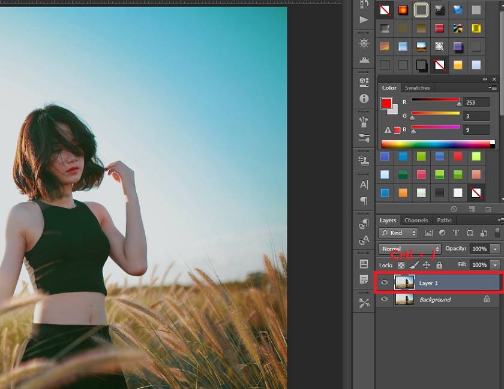Open the Actions panel play icon
This screenshot has height=389, width=504.
[364, 20]
